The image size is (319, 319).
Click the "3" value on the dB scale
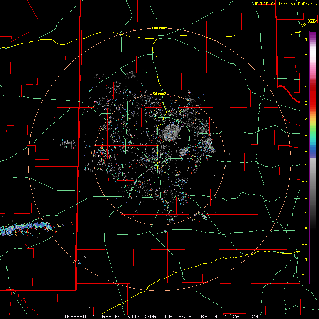[306, 103]
